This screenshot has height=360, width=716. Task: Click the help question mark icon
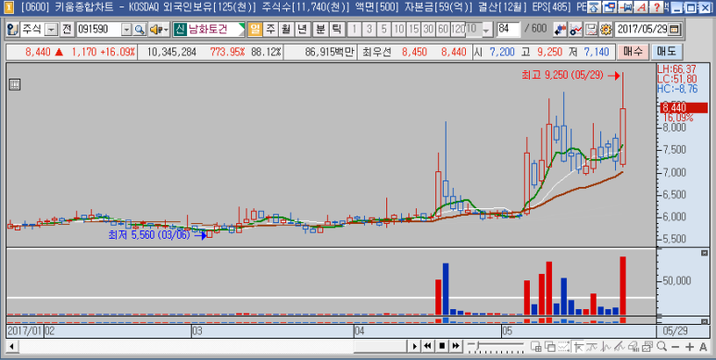(x=657, y=7)
